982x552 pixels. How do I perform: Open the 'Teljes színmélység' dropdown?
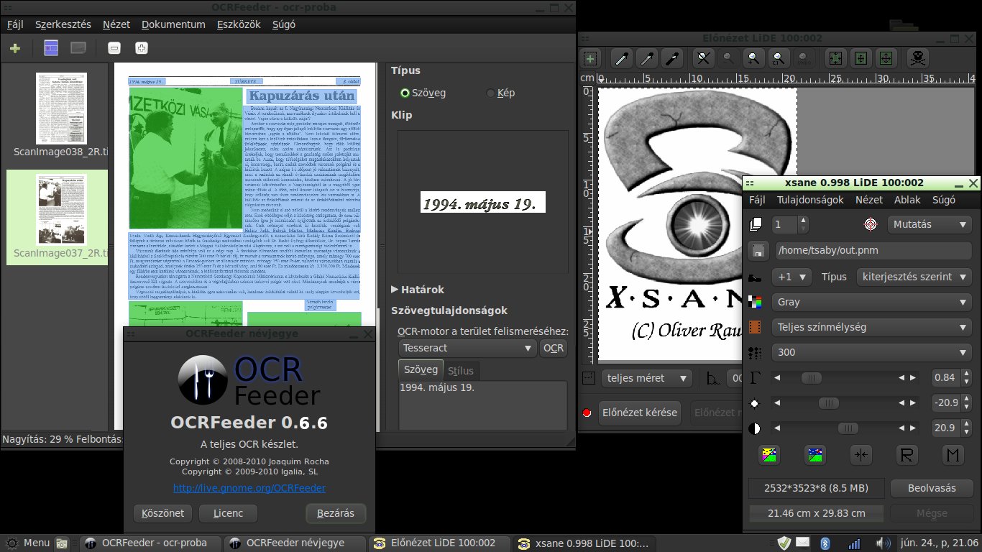coord(872,328)
